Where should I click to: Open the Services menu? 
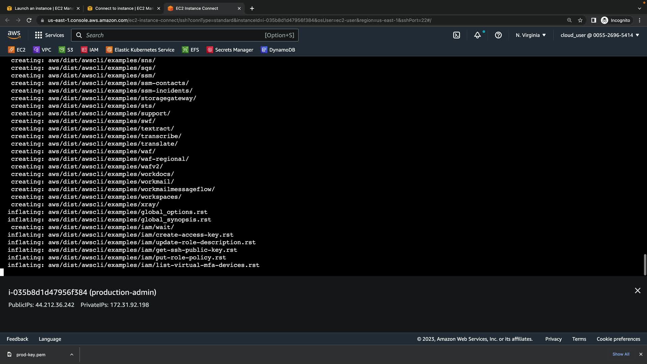[50, 35]
